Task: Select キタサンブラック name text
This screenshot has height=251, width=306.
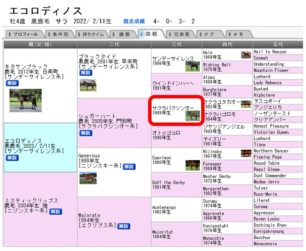Action: point(26,67)
